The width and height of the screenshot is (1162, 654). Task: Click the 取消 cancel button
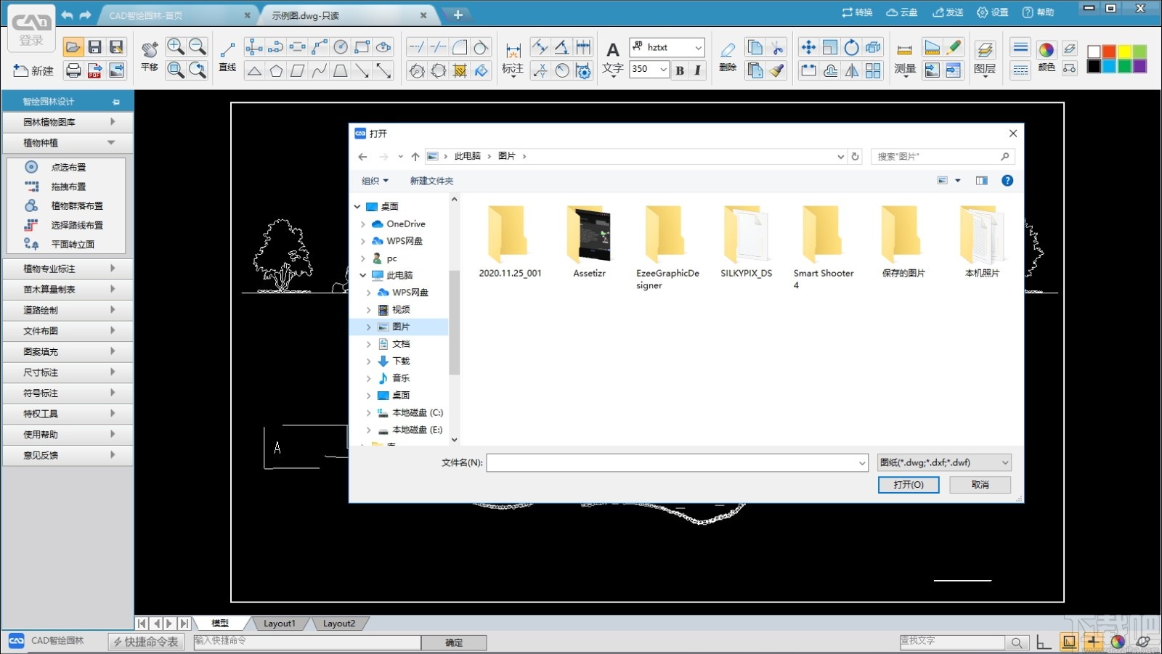click(x=980, y=484)
